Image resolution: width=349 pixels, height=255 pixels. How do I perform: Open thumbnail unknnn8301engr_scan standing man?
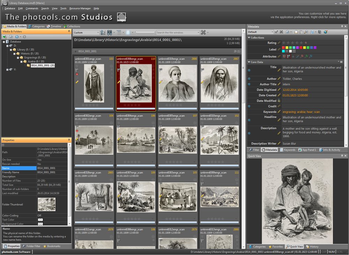(x=94, y=83)
